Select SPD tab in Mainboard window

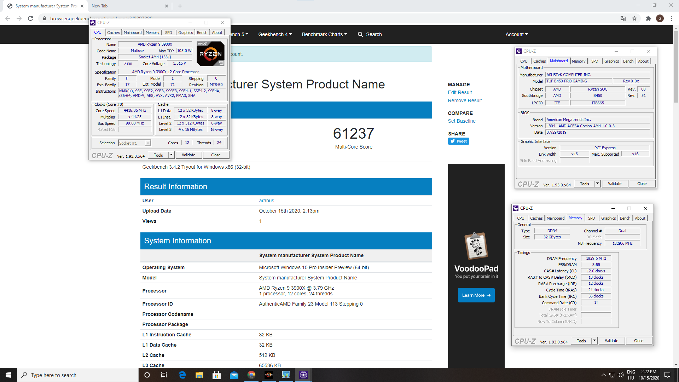click(x=594, y=61)
